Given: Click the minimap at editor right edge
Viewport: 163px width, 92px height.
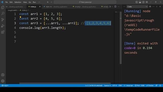Looking at the screenshot, I should (x=117, y=12).
